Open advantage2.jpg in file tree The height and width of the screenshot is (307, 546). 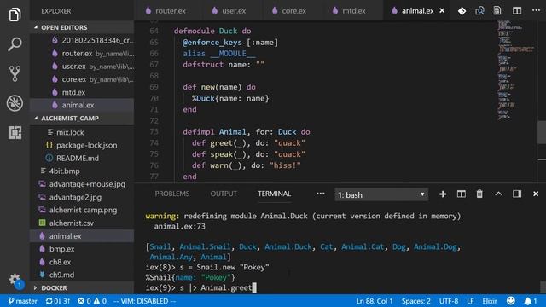tap(82, 197)
